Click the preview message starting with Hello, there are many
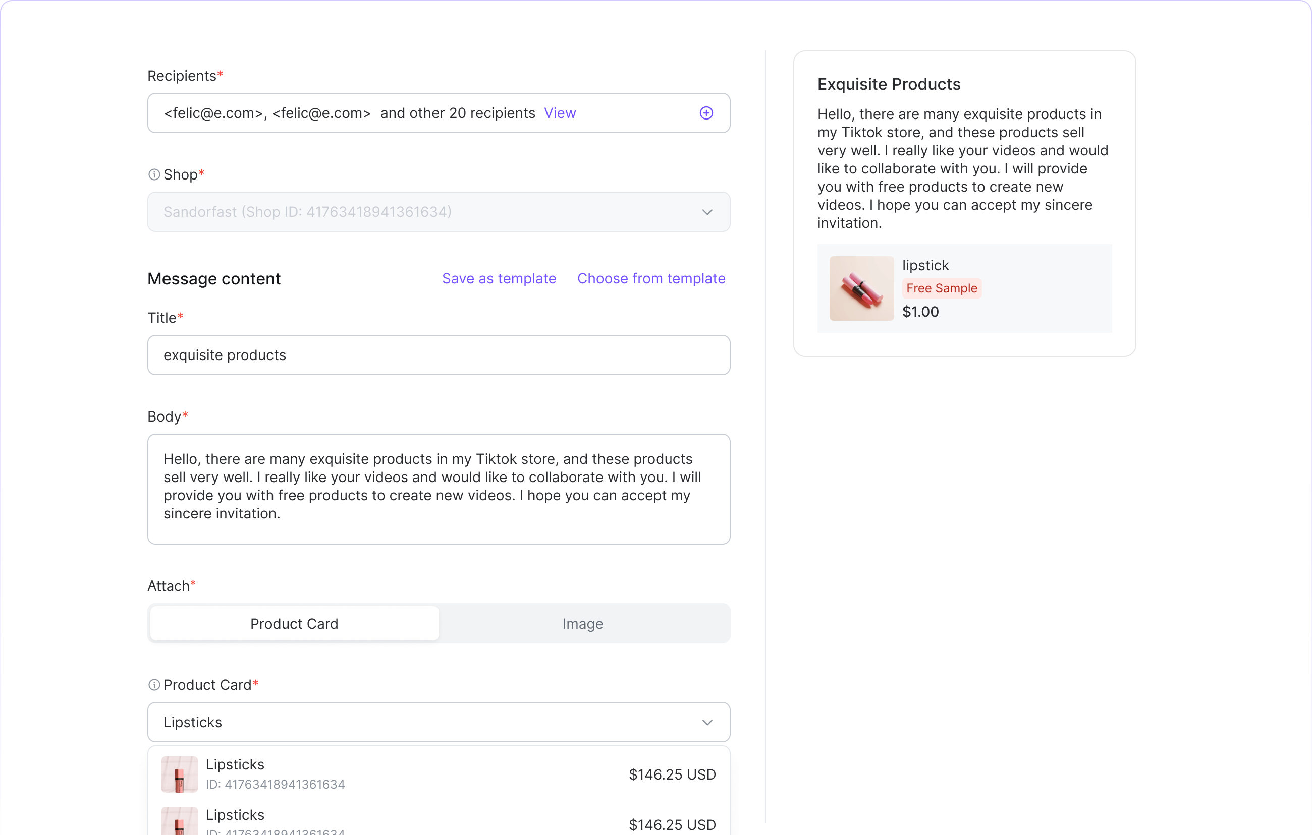 tap(963, 168)
